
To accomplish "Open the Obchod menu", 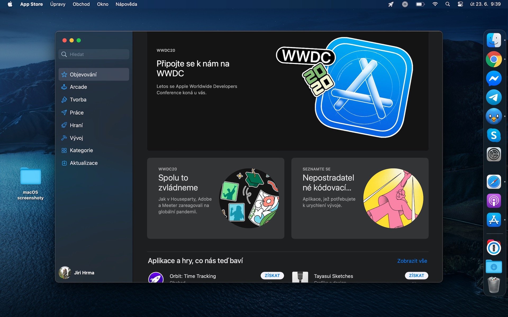I will pyautogui.click(x=81, y=4).
